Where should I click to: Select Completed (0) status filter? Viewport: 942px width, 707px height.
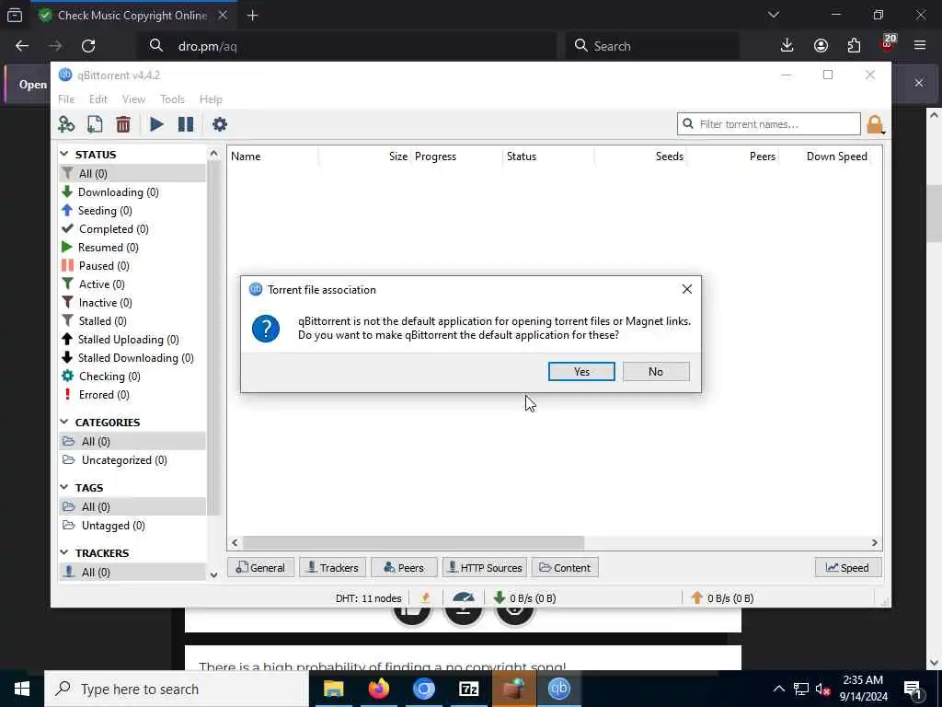click(x=132, y=229)
